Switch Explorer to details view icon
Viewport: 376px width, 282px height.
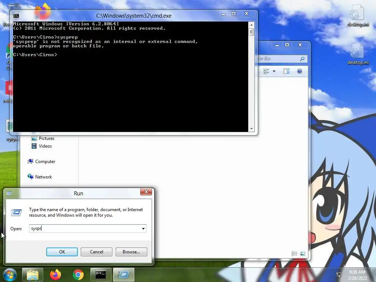coord(294,254)
